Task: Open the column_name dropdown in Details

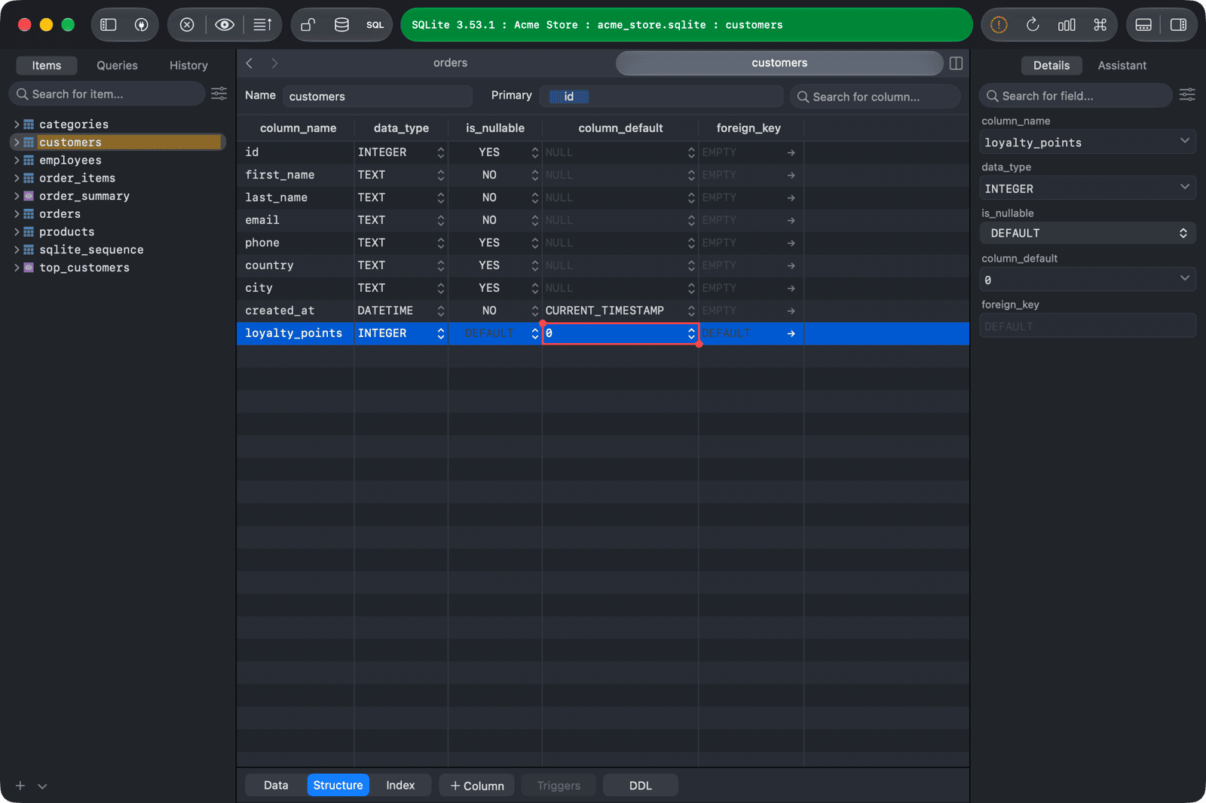Action: tap(1184, 141)
